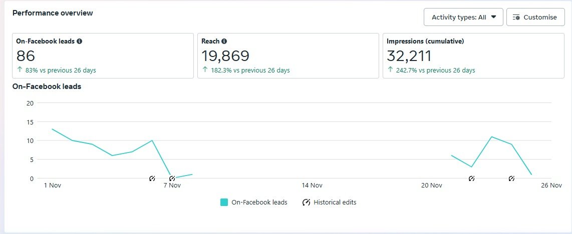Click the dropdown arrow beside Activity types
The width and height of the screenshot is (572, 234).
tap(494, 17)
